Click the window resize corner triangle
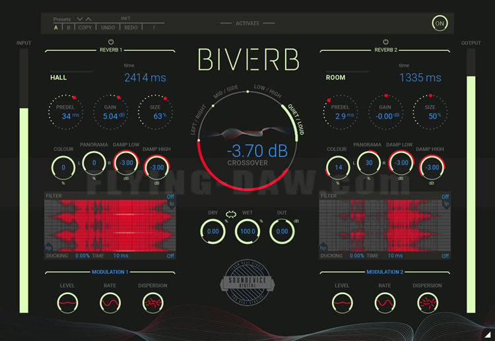 point(488,334)
